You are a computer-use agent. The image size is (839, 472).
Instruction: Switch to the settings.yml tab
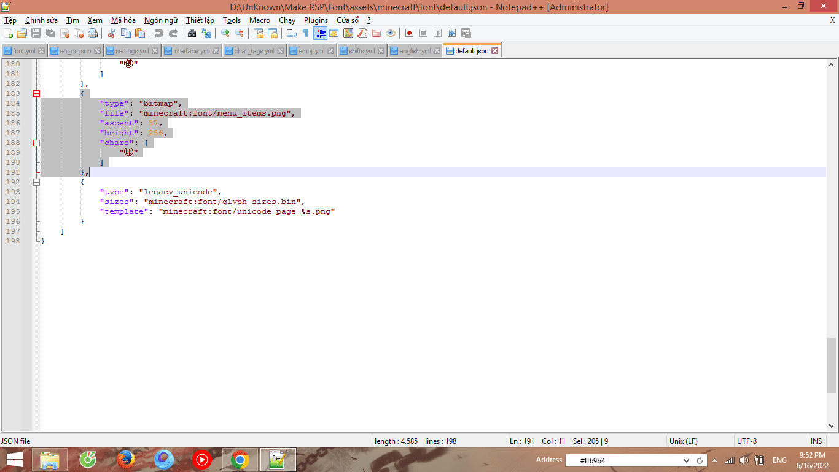pyautogui.click(x=132, y=51)
